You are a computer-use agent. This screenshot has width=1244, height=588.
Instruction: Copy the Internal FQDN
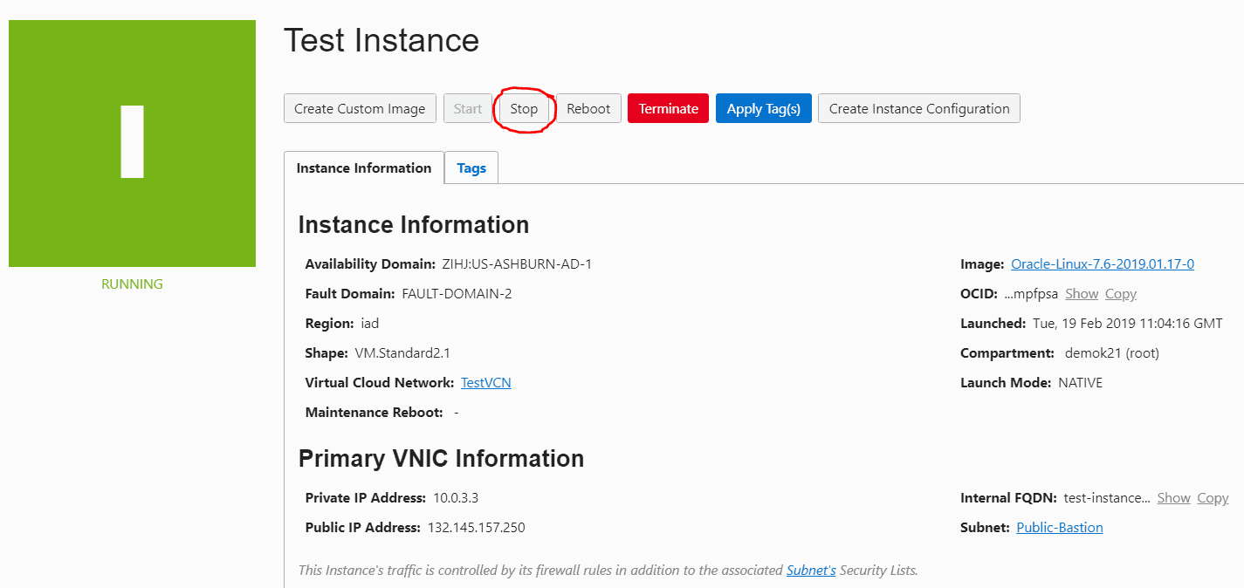point(1213,497)
